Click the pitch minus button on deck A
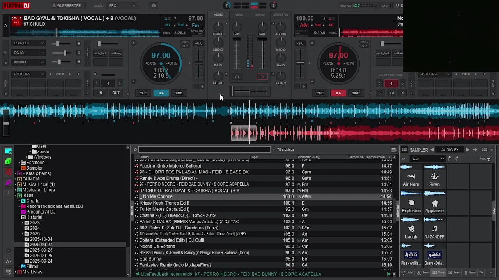 click(x=196, y=86)
